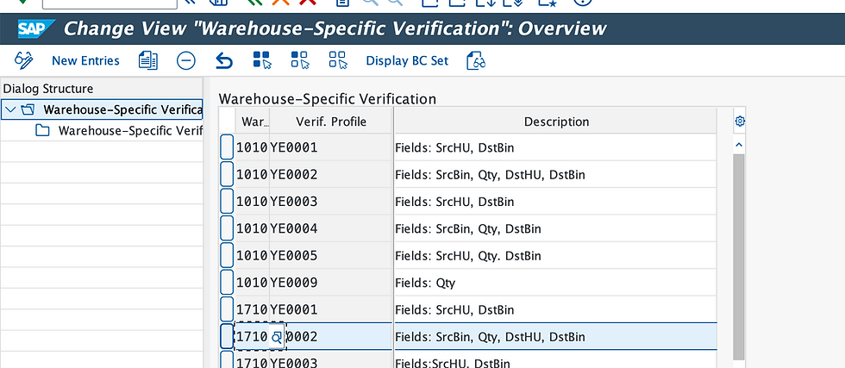Collapse the Warehouse-Specific Verifica tree node
The image size is (845, 368).
10,110
